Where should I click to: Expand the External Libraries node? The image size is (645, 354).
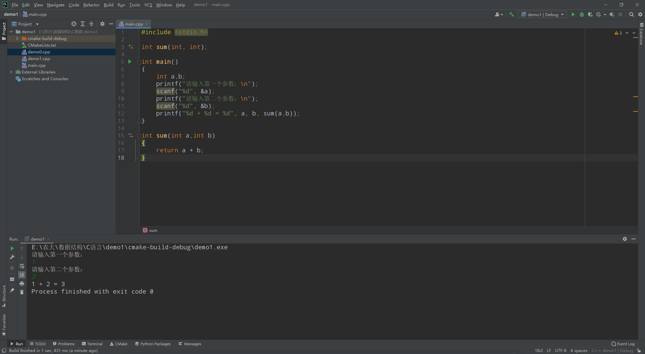[x=11, y=72]
